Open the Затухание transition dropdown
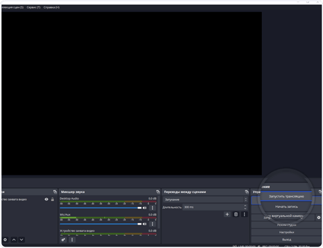Viewport: 323px width, 248px height. [205, 200]
